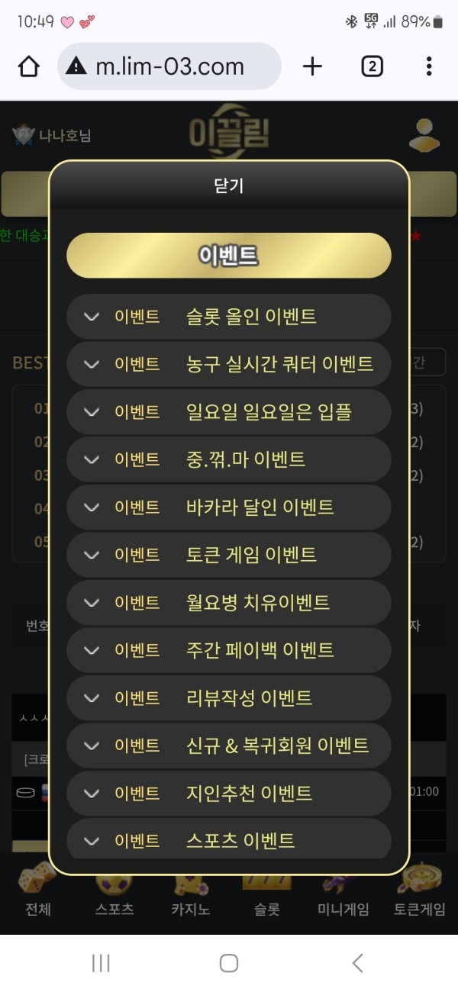This screenshot has height=992, width=458.
Task: Tap 닫기 to close the popup
Action: (x=229, y=185)
